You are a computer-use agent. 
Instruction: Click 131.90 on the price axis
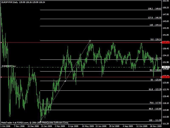tap(166, 62)
